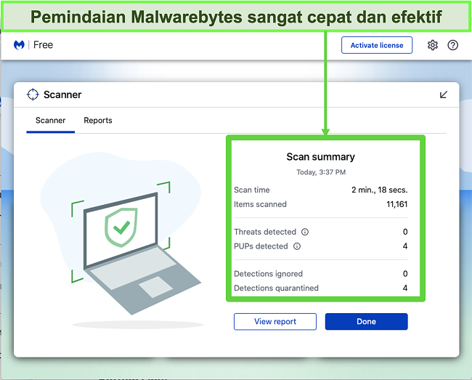Open View report
472x380 pixels.
point(275,322)
